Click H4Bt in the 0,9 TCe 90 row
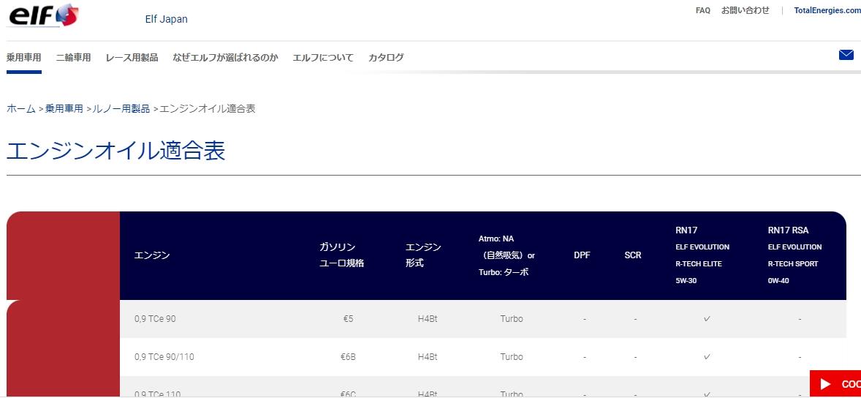 coord(428,319)
